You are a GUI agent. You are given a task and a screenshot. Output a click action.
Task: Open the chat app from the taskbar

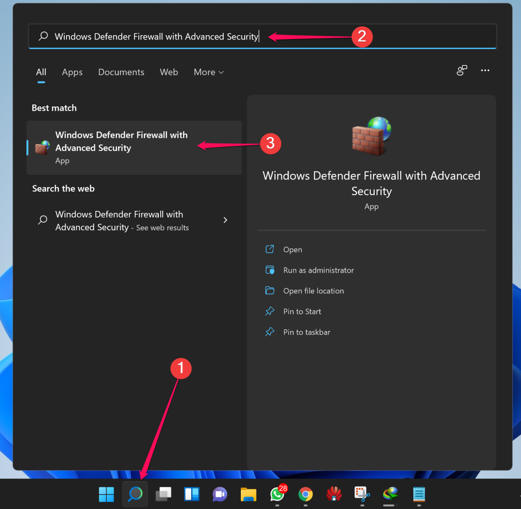(220, 495)
